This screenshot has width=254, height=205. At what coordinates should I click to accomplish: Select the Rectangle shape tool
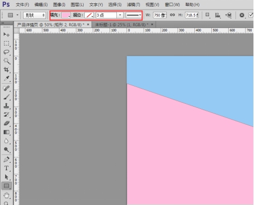7,186
